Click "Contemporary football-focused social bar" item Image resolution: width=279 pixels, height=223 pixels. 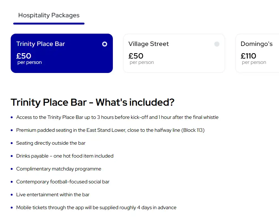point(63,182)
